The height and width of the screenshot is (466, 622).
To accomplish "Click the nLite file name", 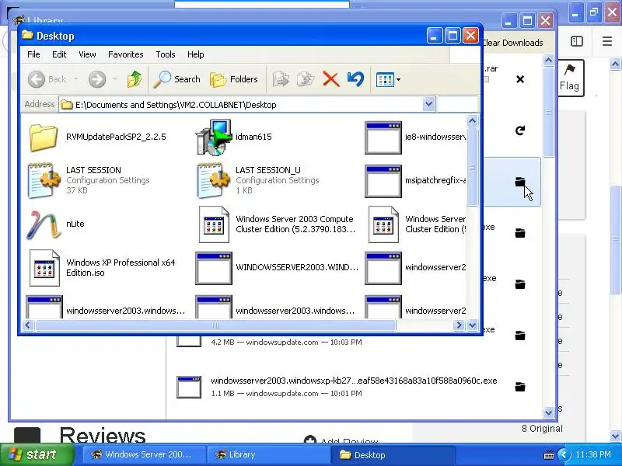I will point(75,224).
